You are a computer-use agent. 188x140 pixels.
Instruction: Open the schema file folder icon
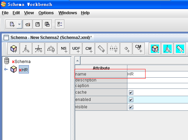(x=28, y=24)
